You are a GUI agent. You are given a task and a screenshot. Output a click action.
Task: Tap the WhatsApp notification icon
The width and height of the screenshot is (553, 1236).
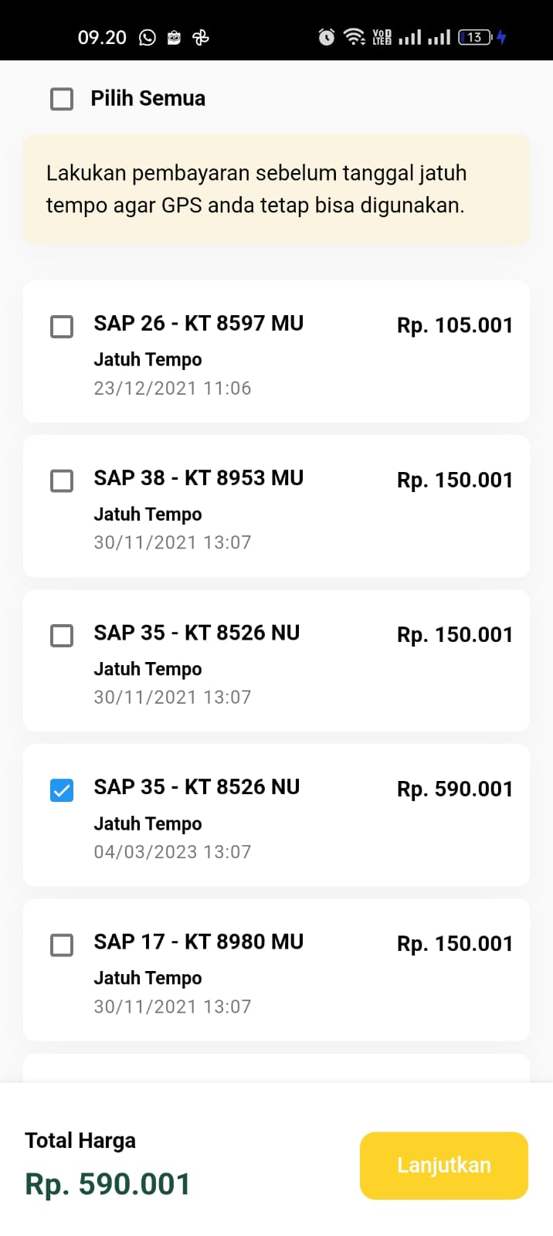coord(148,37)
